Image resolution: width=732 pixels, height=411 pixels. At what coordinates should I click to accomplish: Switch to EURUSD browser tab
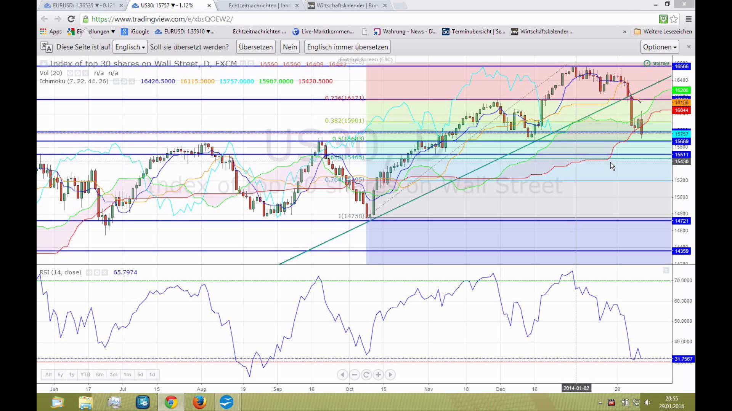pyautogui.click(x=83, y=5)
